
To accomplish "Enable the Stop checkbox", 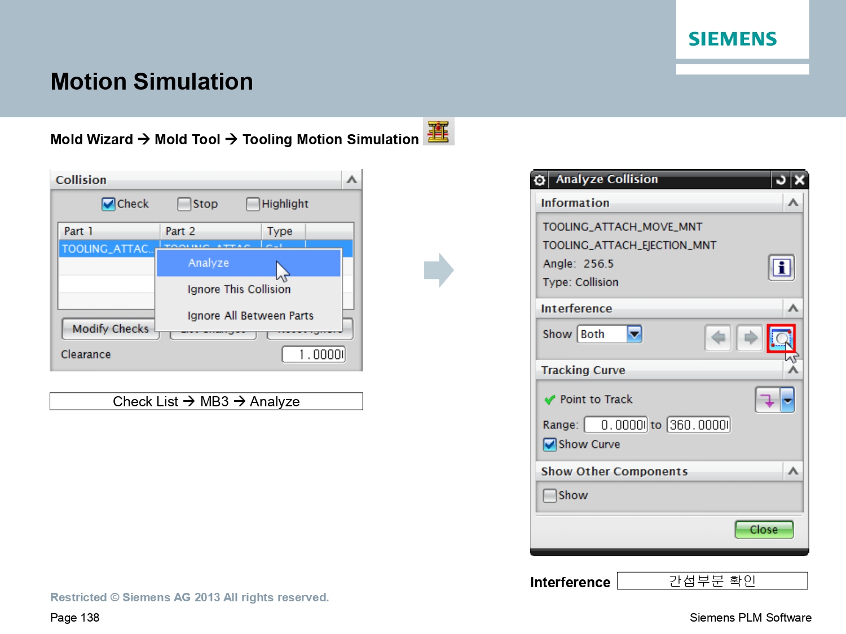I will pos(184,204).
